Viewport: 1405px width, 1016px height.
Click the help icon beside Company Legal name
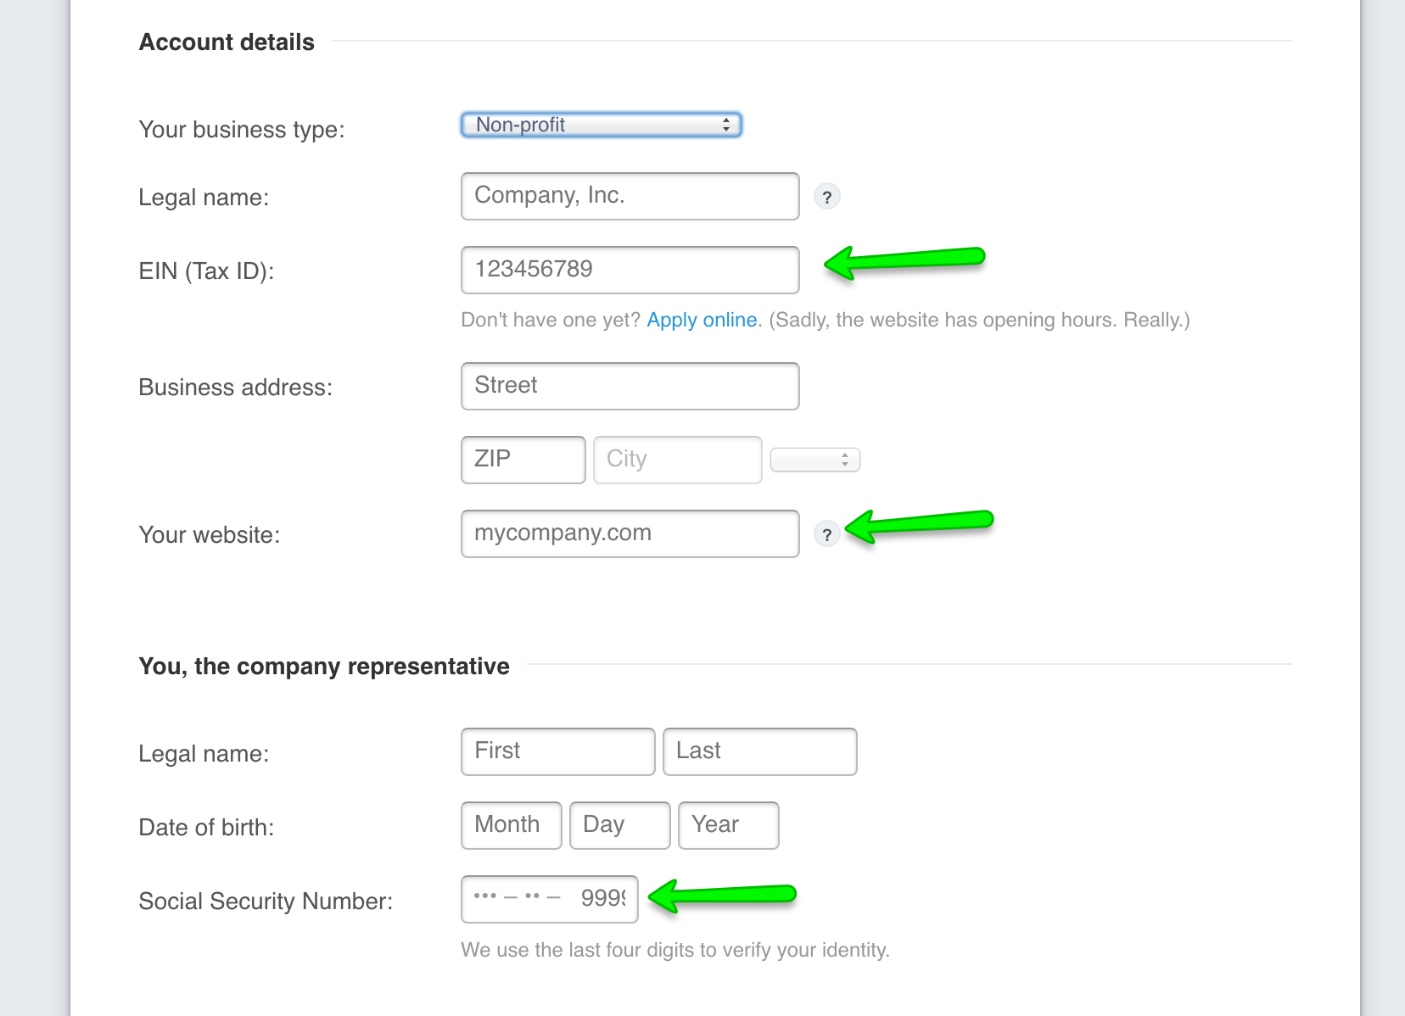coord(827,197)
